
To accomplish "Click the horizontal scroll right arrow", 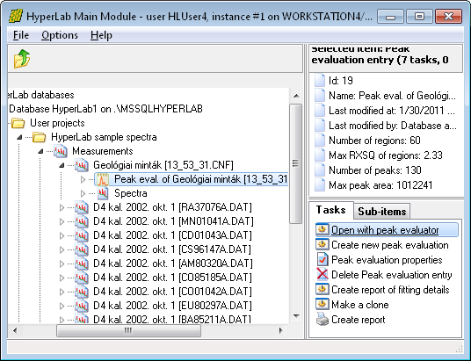I will click(x=281, y=330).
